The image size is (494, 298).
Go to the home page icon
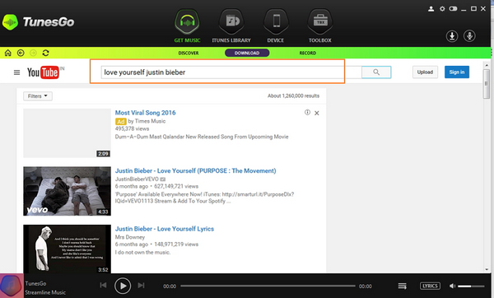point(8,53)
